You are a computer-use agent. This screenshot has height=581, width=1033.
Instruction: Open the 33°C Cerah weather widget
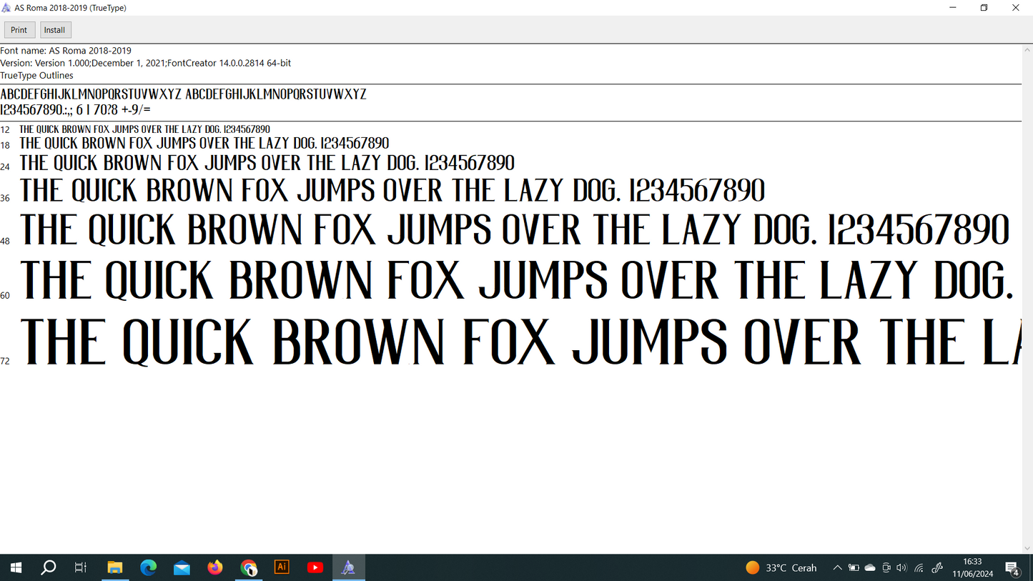click(x=781, y=568)
